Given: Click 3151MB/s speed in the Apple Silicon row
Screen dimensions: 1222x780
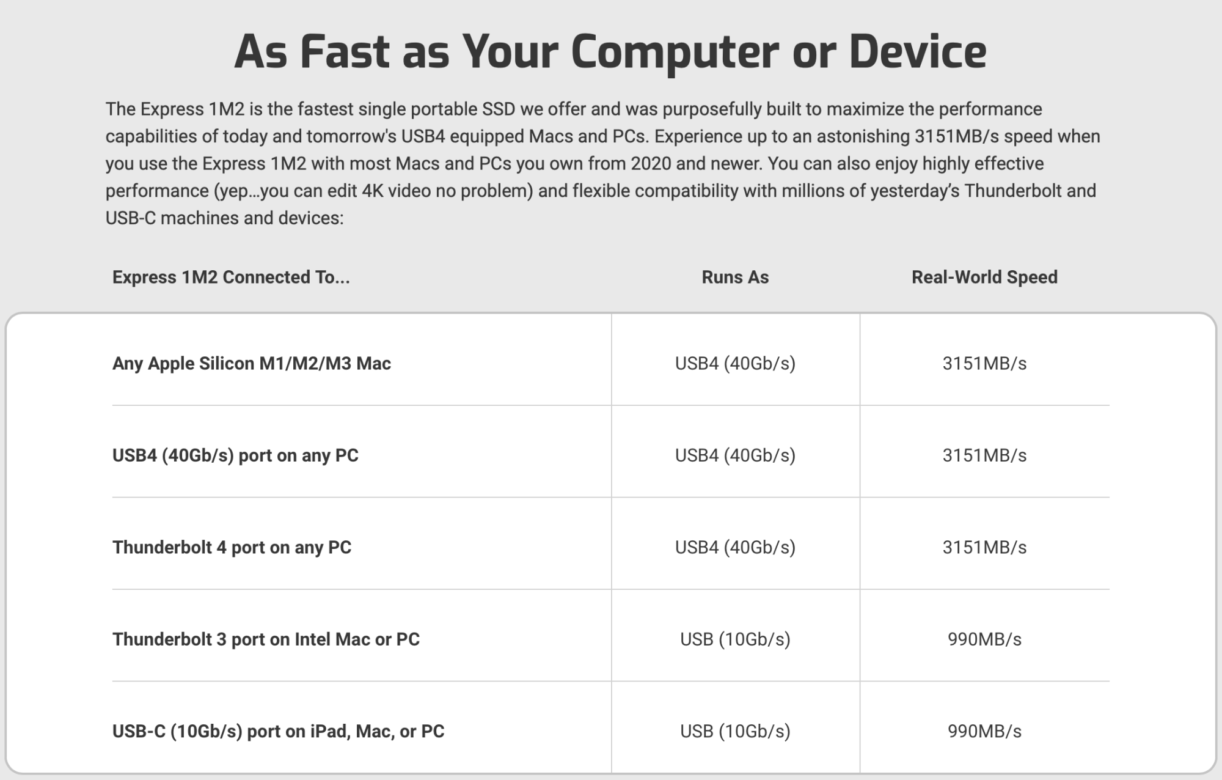Looking at the screenshot, I should (984, 363).
